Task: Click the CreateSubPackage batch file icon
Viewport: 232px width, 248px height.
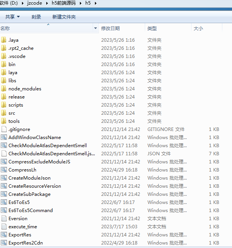Action: click(x=4, y=194)
